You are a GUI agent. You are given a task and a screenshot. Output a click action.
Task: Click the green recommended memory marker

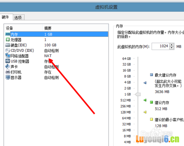pos(145,100)
